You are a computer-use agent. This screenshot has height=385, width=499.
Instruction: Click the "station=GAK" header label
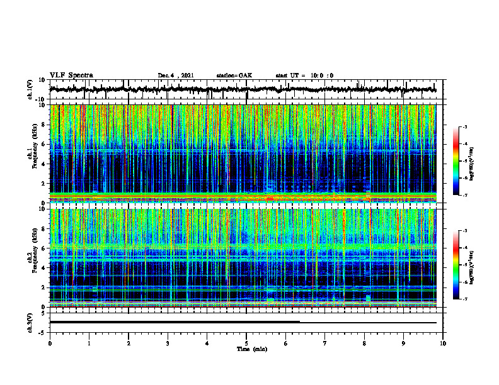click(x=234, y=75)
